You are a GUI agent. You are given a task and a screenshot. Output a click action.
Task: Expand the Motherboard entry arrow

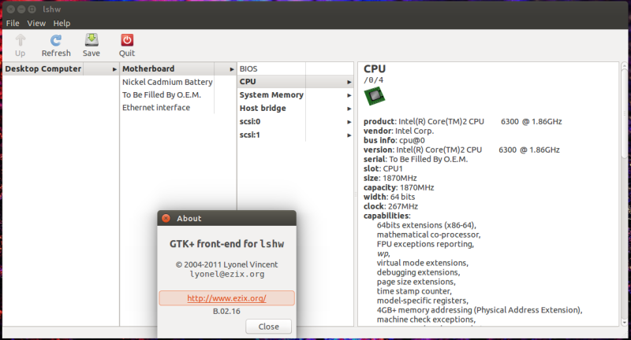[x=232, y=69]
